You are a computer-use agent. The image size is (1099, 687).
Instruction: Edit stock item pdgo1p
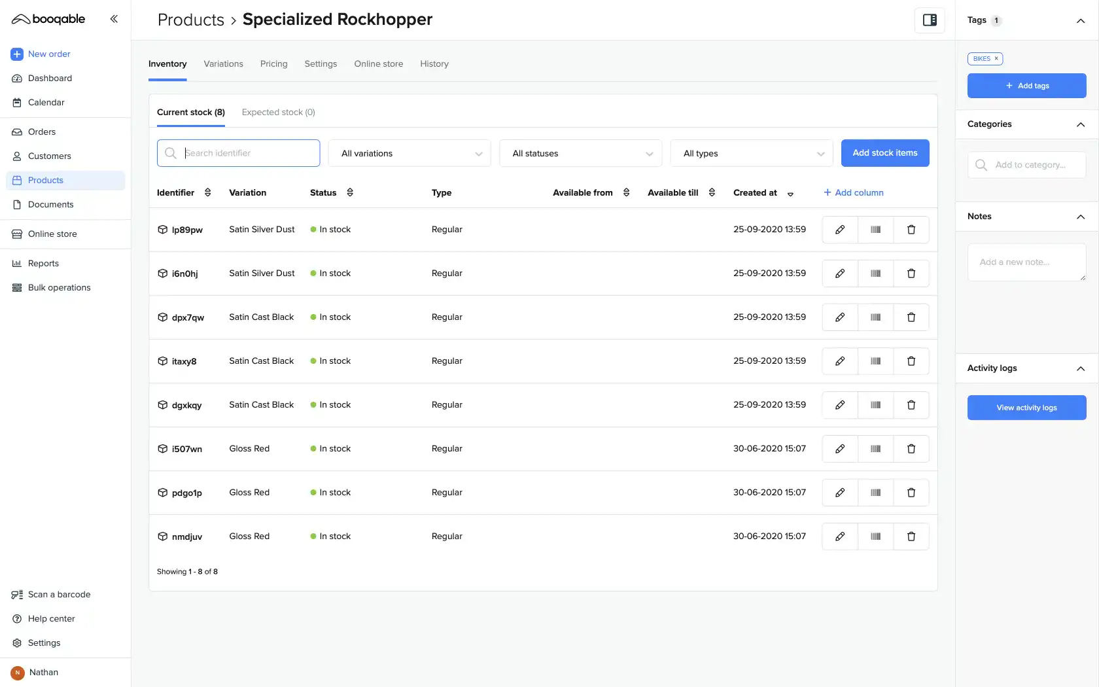840,493
